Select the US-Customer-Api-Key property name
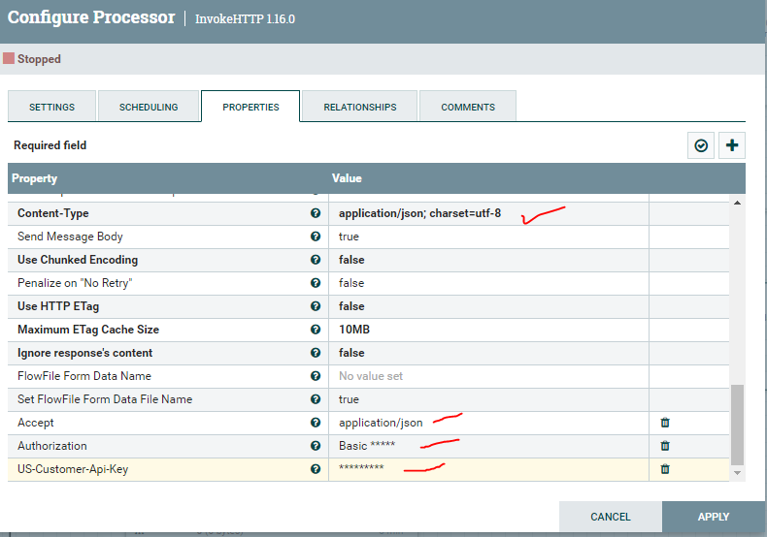Screen dimensions: 767x537 [x=73, y=469]
